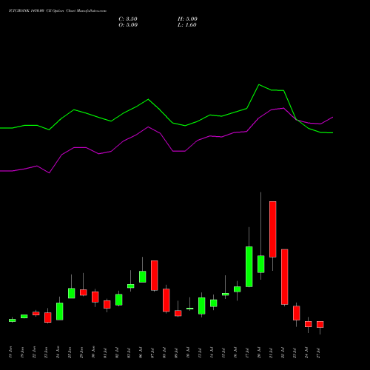Click the '24 Jun' date label
This screenshot has width=370, height=370.
pos(58,352)
